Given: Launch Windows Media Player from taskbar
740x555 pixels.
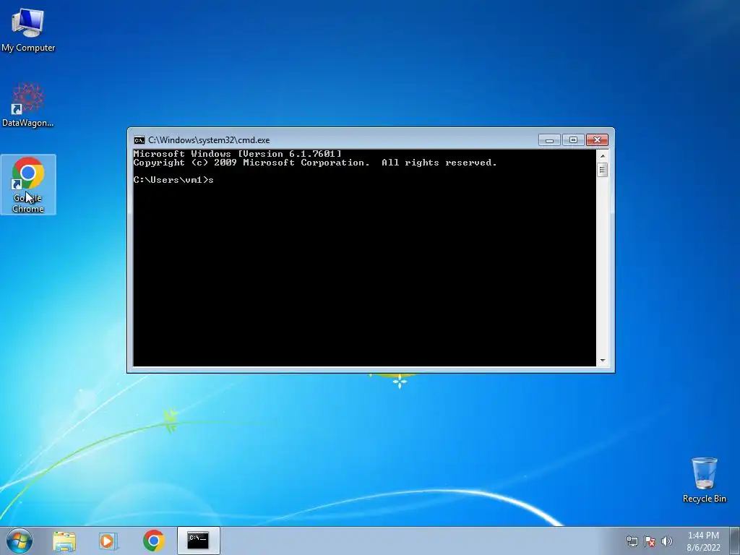Looking at the screenshot, I should [108, 541].
